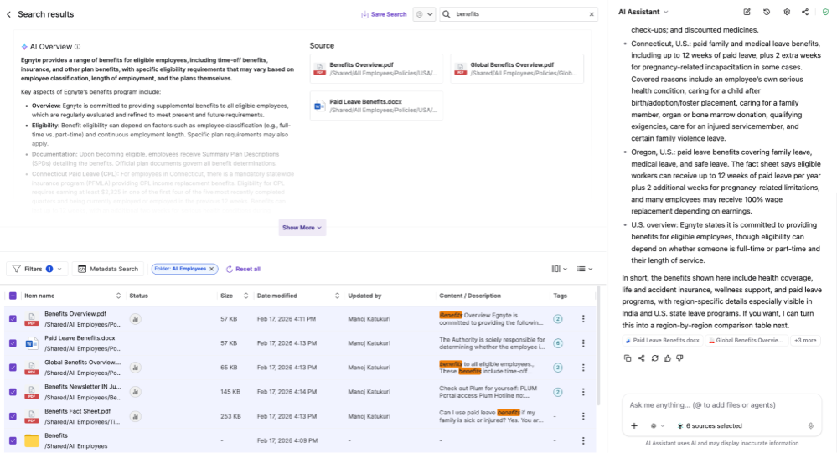Open Metadata Search
The width and height of the screenshot is (837, 453).
tap(108, 269)
